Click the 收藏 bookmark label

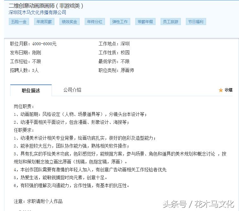point(229,90)
